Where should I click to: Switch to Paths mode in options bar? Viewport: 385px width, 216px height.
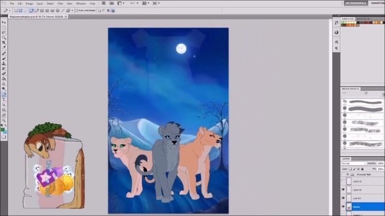[20, 11]
